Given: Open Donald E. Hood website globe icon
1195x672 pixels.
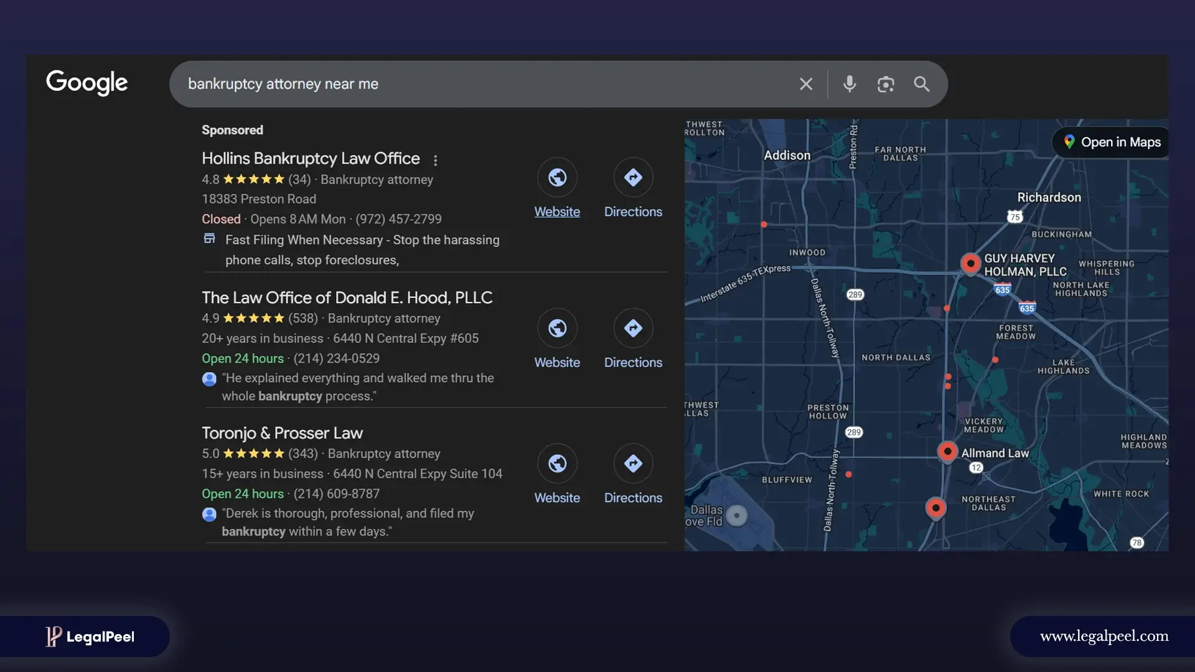Looking at the screenshot, I should [x=557, y=328].
